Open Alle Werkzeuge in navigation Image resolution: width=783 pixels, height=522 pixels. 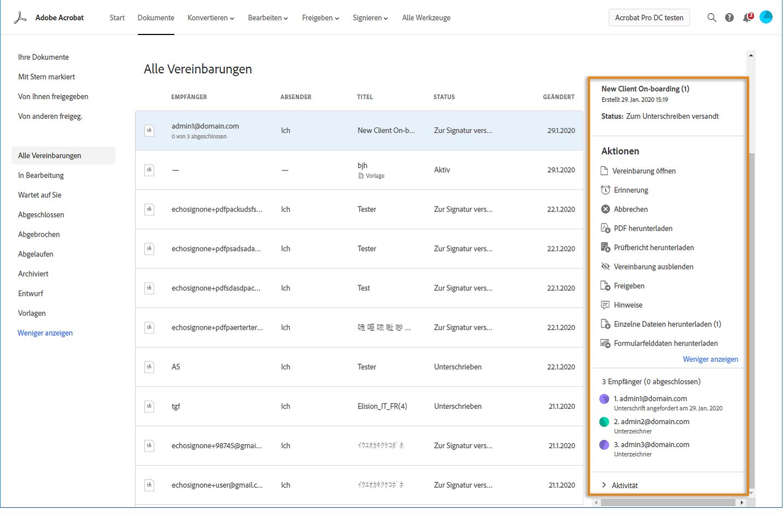[x=426, y=17]
